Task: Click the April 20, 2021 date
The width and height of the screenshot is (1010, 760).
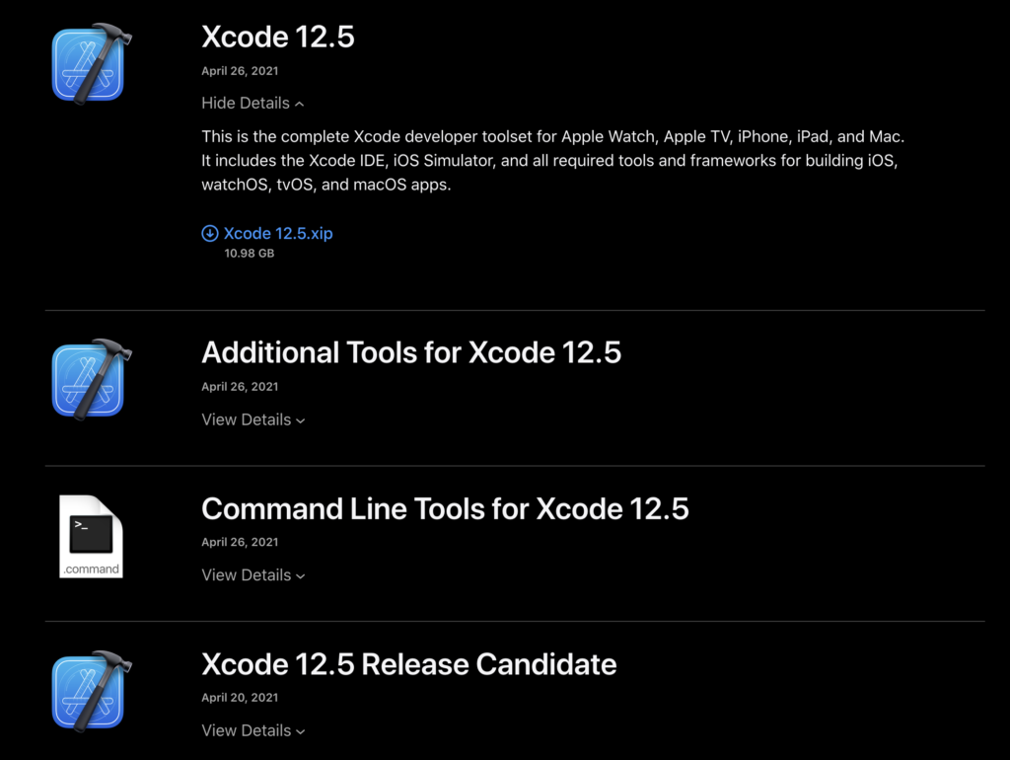Action: click(240, 698)
